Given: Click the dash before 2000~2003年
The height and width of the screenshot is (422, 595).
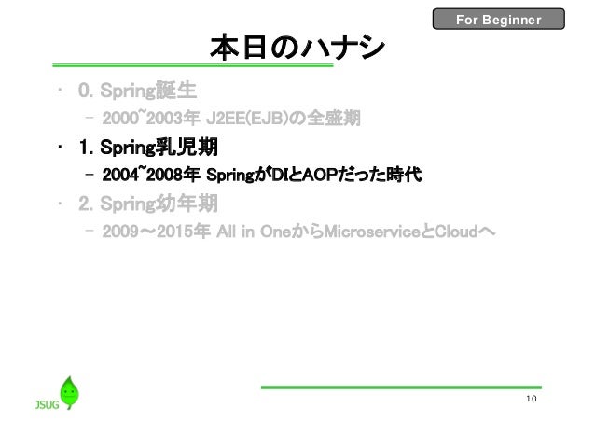Looking at the screenshot, I should coord(90,119).
